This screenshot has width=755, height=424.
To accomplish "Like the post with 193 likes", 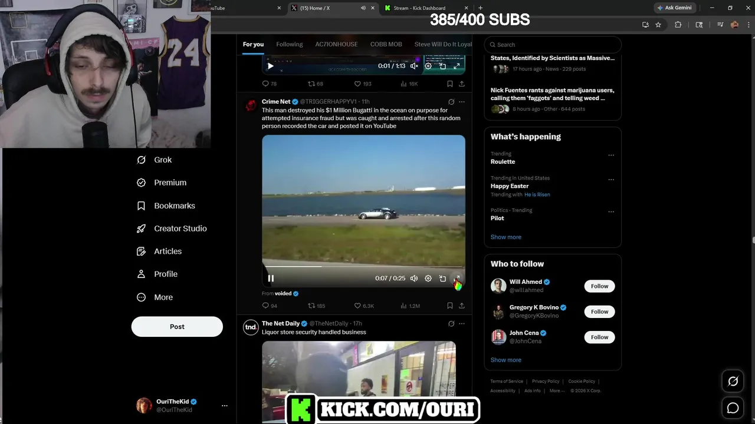I will [362, 84].
